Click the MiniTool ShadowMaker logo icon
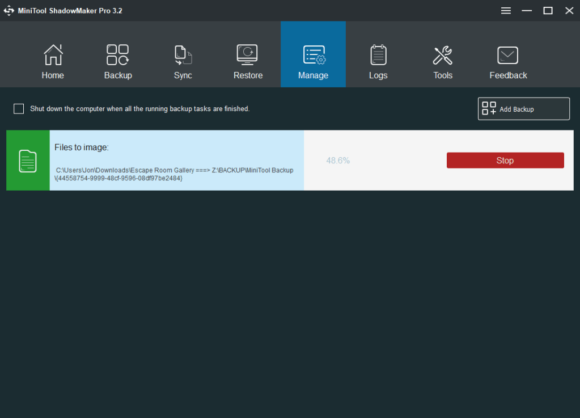The width and height of the screenshot is (580, 418). [9, 10]
